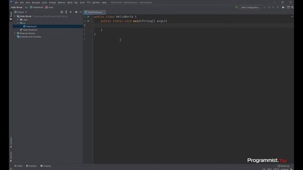303x170 pixels.
Task: Open the Problems tool window
Action: pos(31,166)
